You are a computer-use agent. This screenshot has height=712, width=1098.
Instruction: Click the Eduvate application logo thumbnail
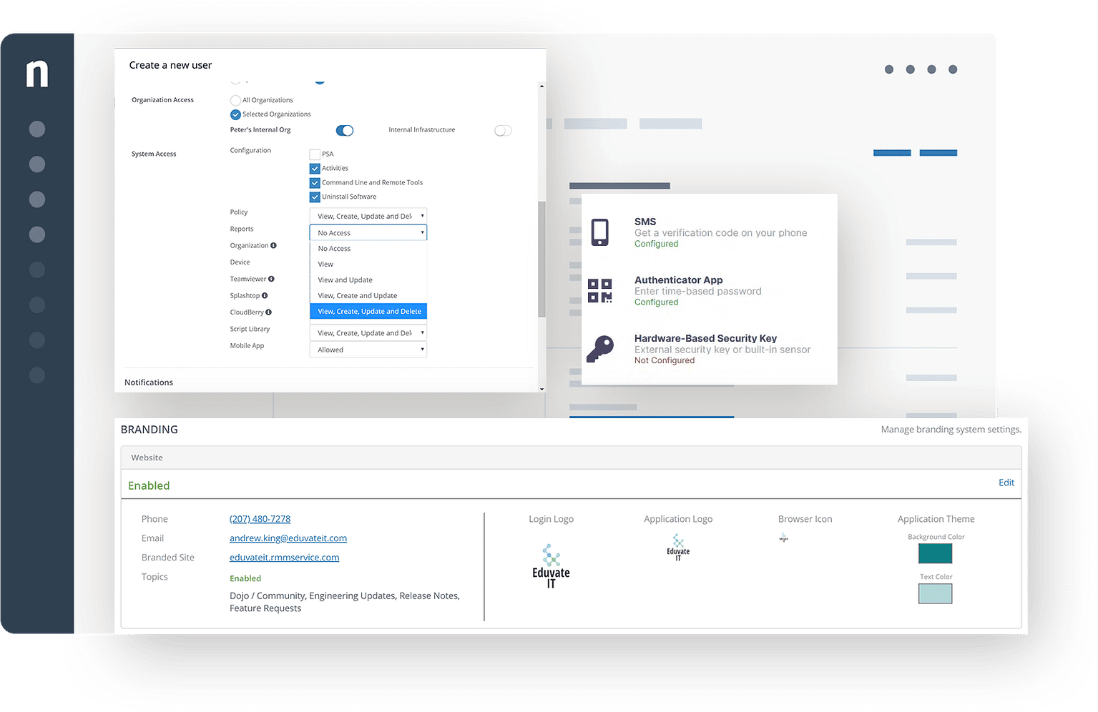pyautogui.click(x=677, y=547)
